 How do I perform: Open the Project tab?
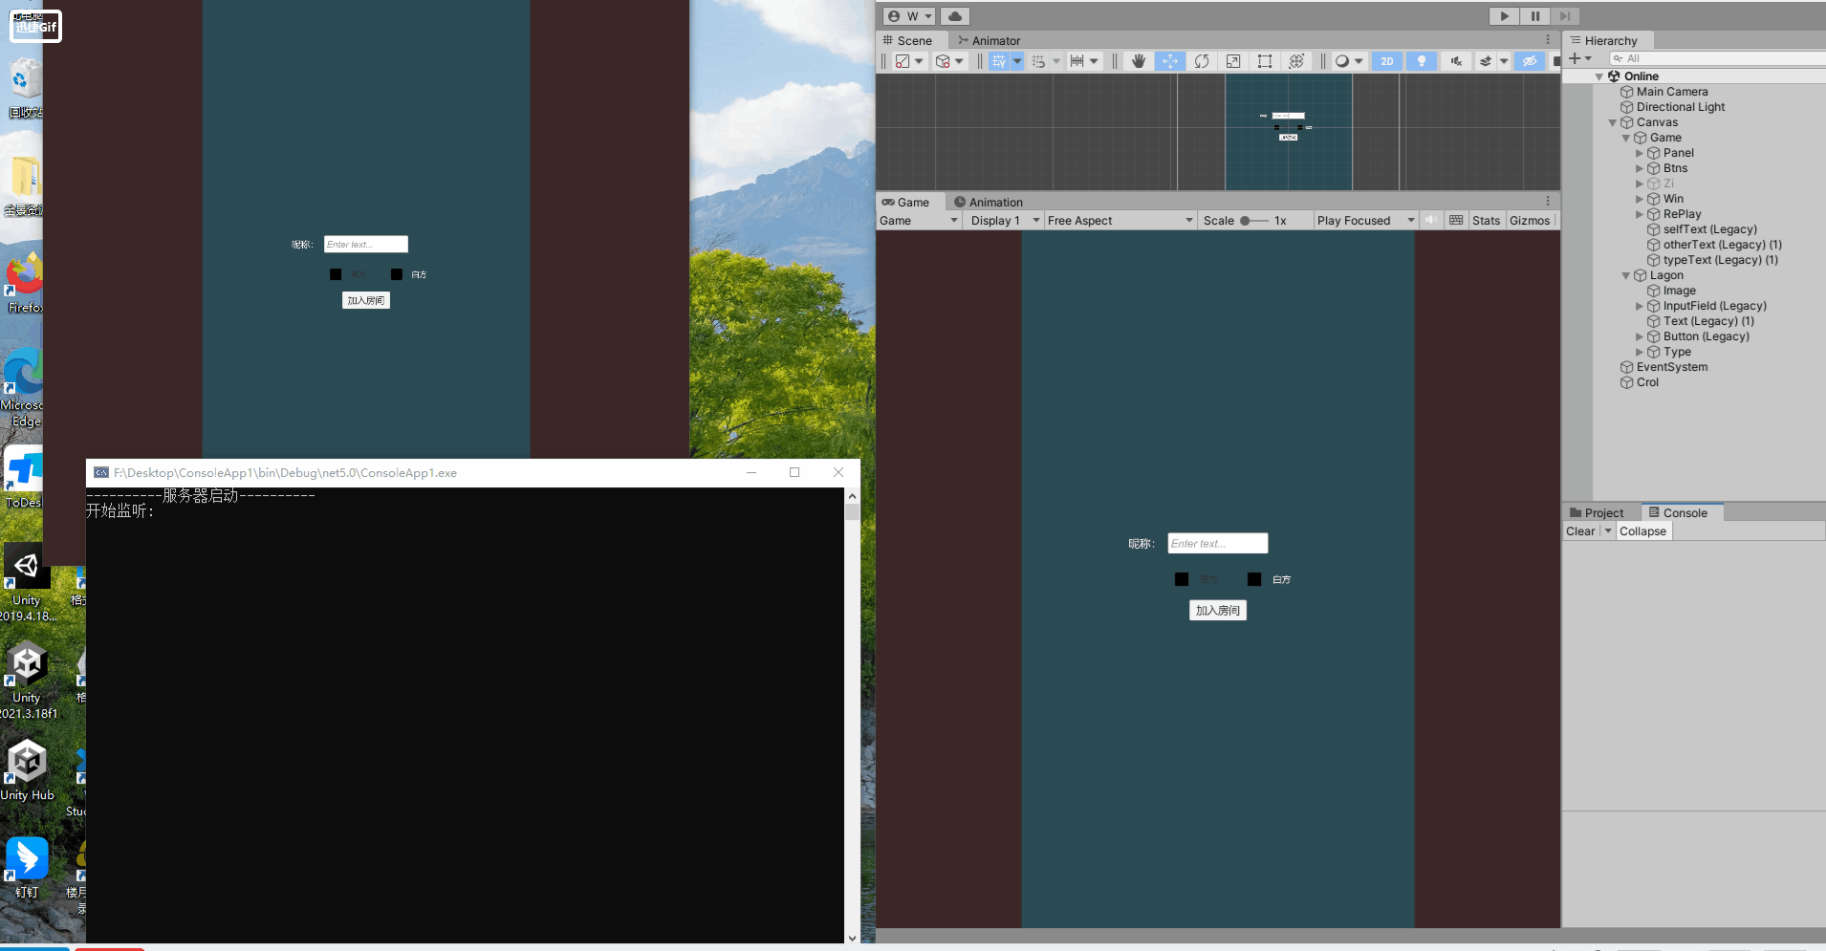(1598, 513)
